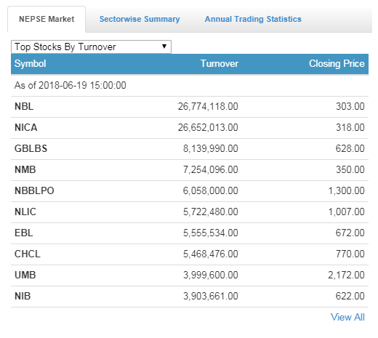Open the Top Stocks By Turnover dropdown
Viewport: 378px width, 338px height.
pos(91,47)
